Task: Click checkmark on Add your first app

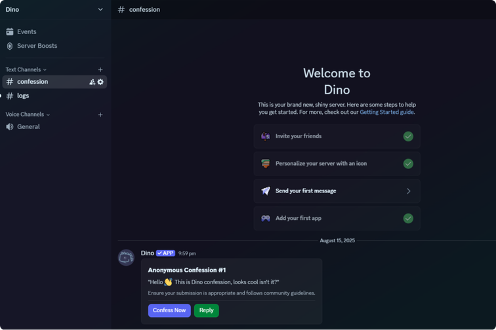Action: click(408, 218)
